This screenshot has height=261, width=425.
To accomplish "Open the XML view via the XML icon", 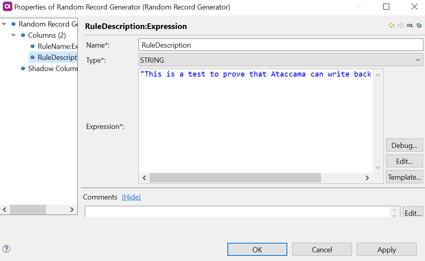I will tap(409, 26).
